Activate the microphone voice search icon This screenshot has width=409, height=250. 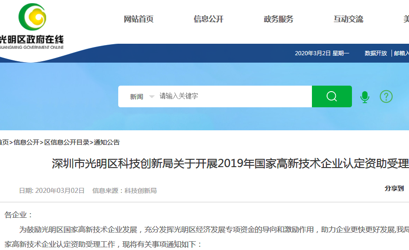(365, 97)
